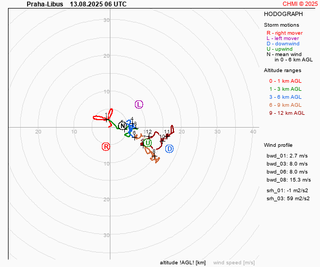Select the 9 - 12 km AGL legend entry
The image size is (320, 267).
[287, 113]
